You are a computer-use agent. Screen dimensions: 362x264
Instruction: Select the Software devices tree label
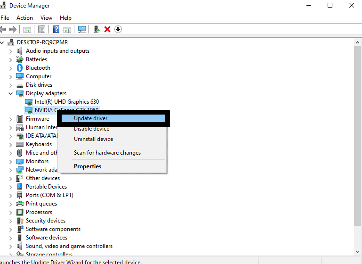click(47, 238)
